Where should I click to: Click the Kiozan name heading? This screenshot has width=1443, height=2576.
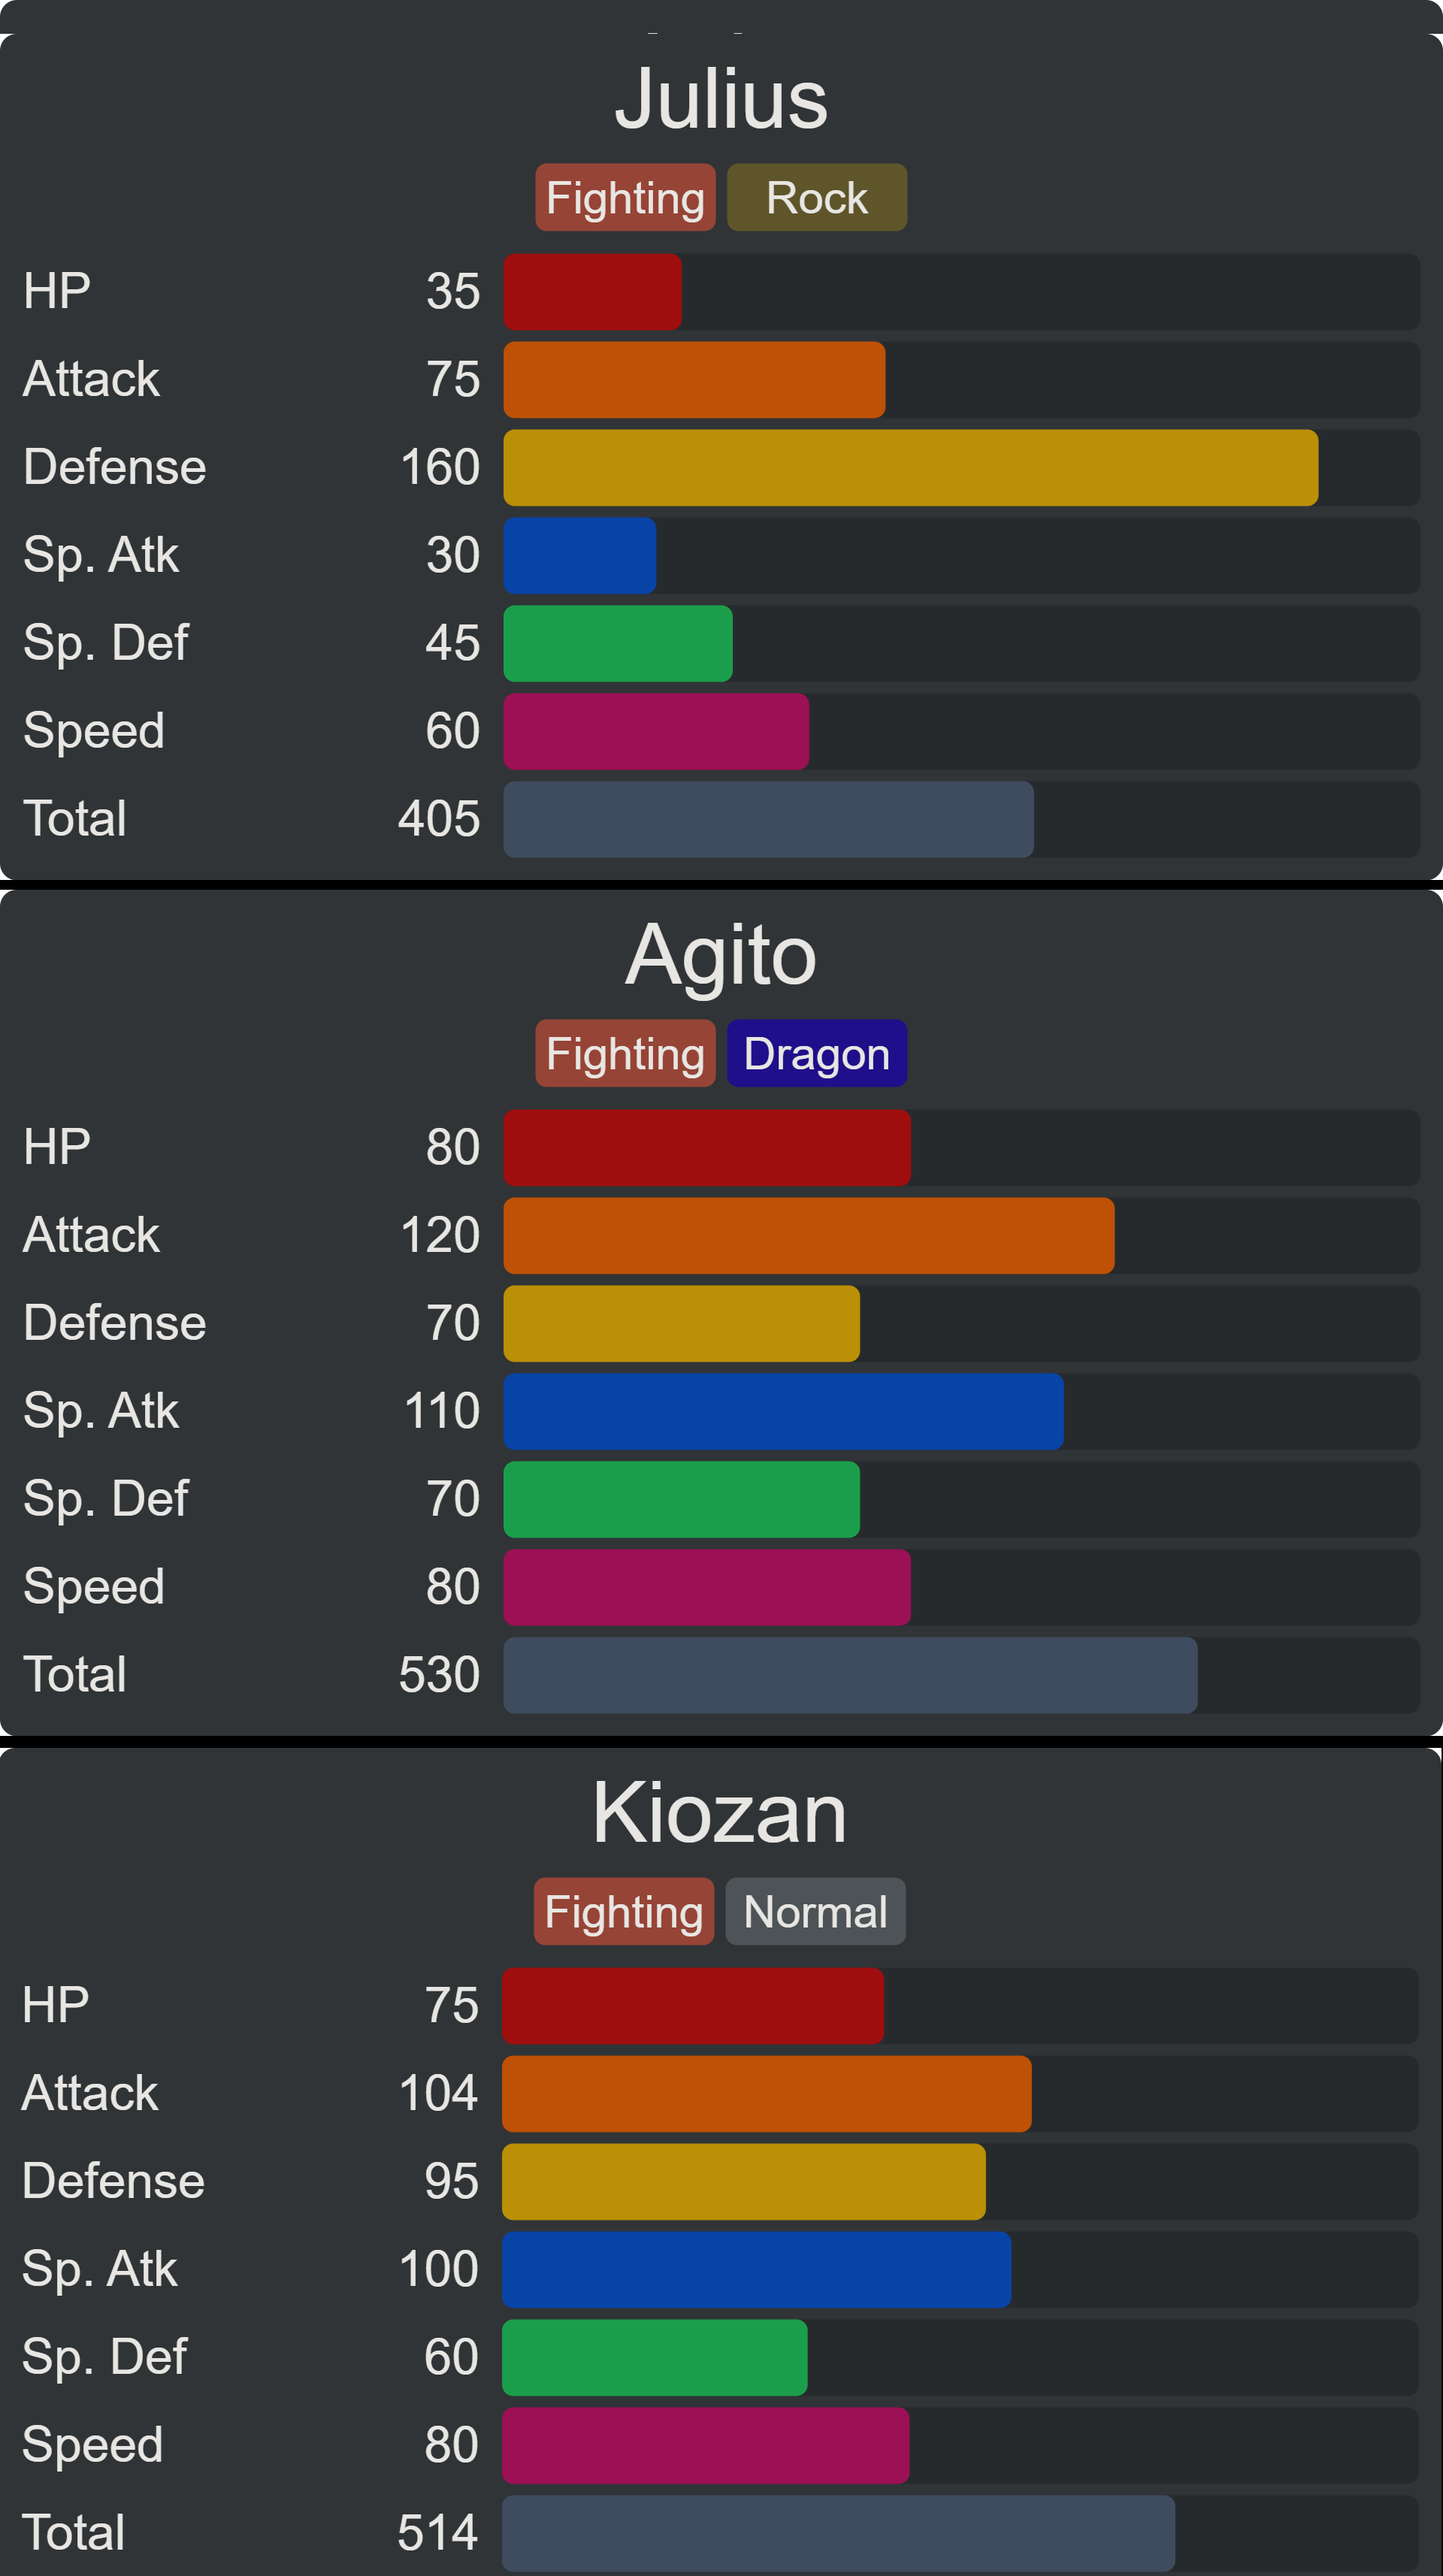pos(720,1813)
